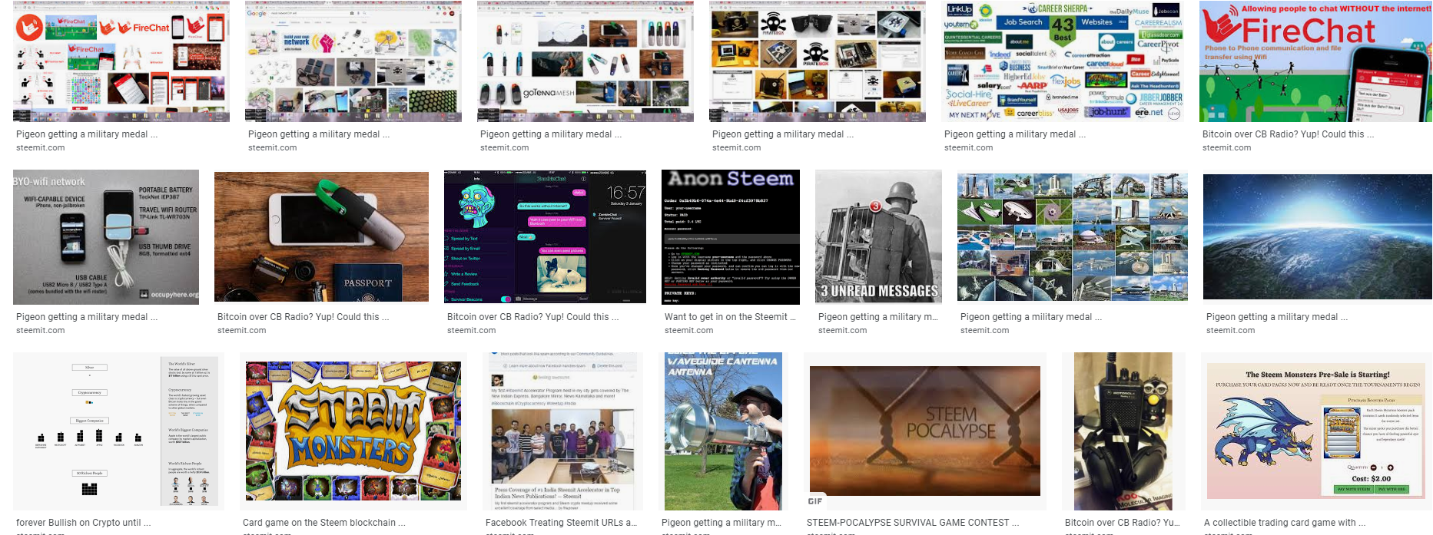Open the FireChat logos collage thumbnail

[x=121, y=61]
